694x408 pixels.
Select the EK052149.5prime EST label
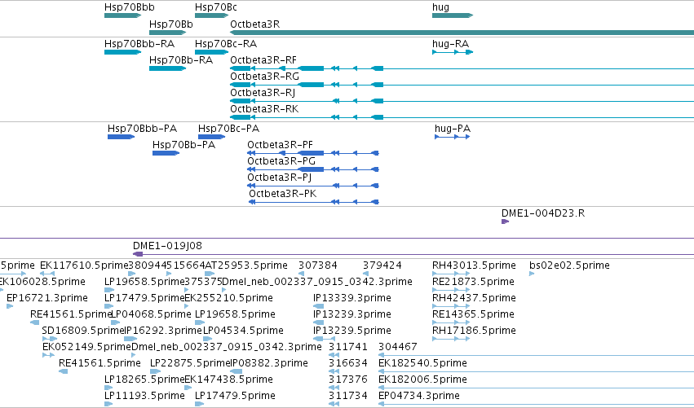tap(86, 347)
